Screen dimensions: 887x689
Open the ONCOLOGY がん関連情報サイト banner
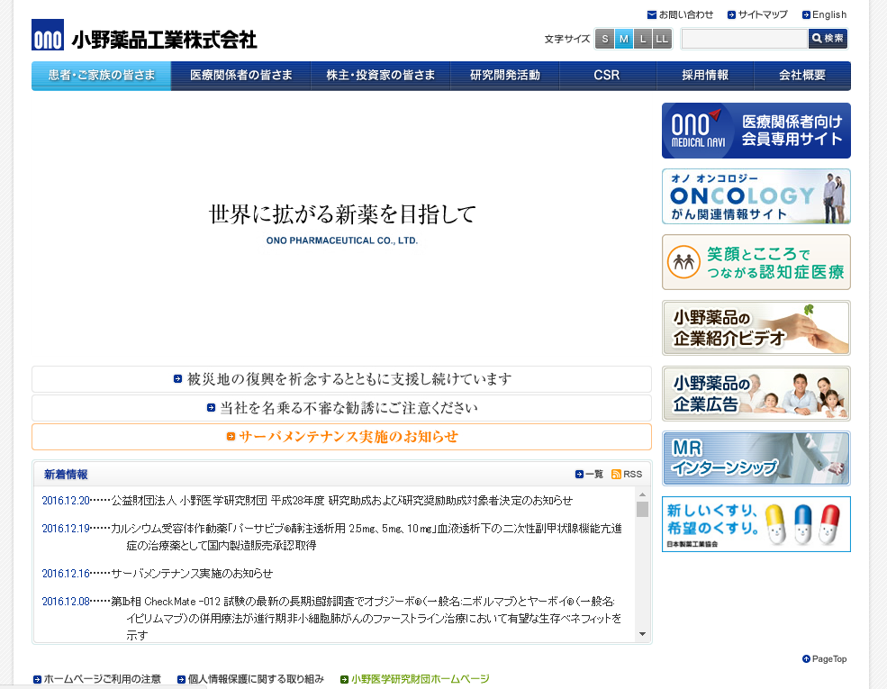click(x=756, y=196)
